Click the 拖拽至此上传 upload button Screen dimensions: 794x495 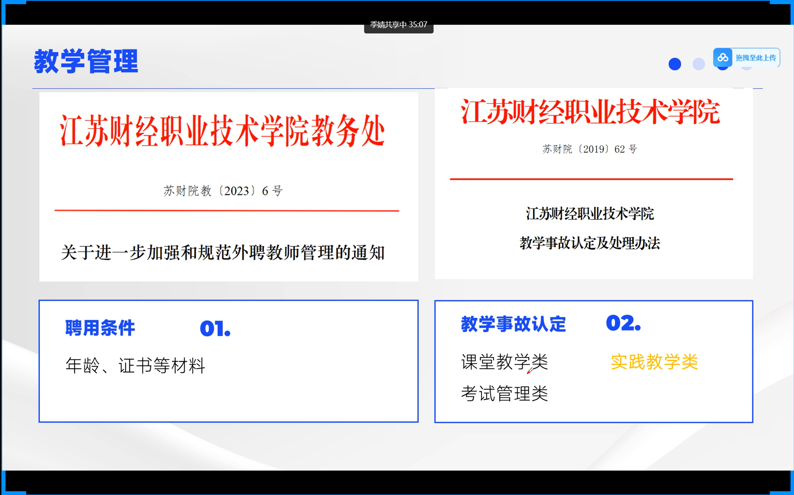pos(746,57)
